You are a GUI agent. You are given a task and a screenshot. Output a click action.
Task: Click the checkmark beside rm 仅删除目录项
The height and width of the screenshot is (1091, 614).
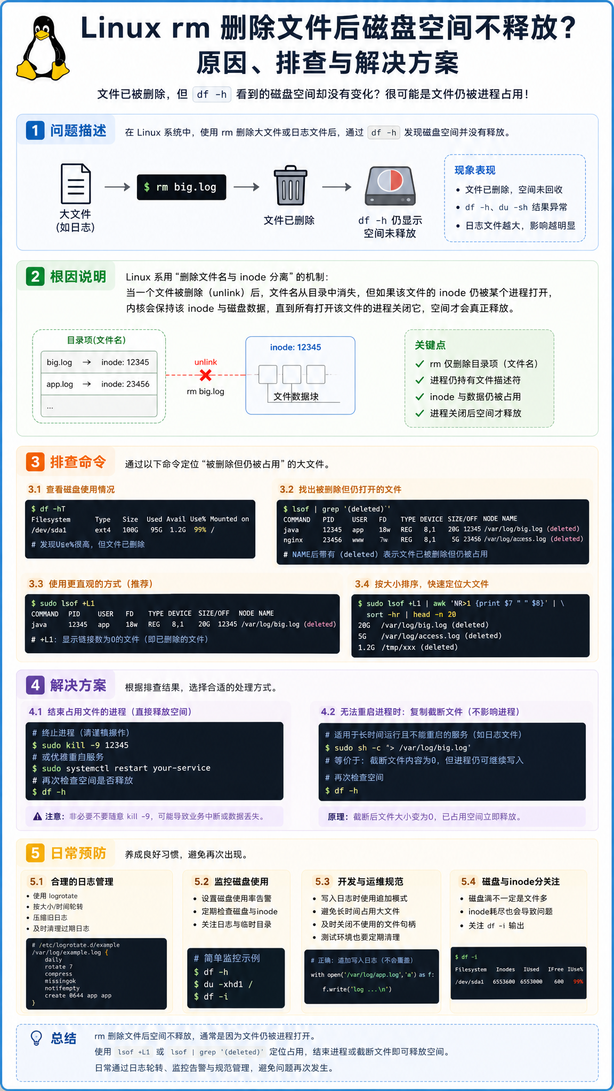click(x=419, y=364)
